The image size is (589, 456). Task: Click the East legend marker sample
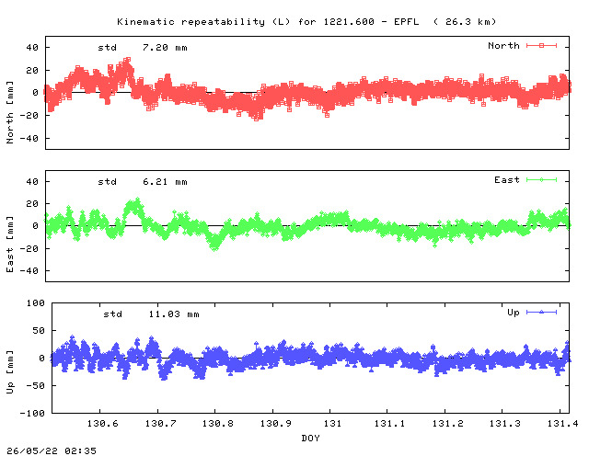point(541,180)
